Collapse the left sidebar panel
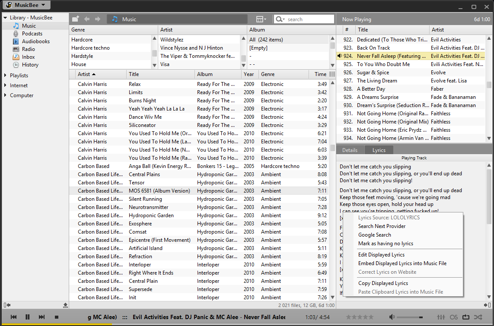494x326 pixels. coord(7,305)
